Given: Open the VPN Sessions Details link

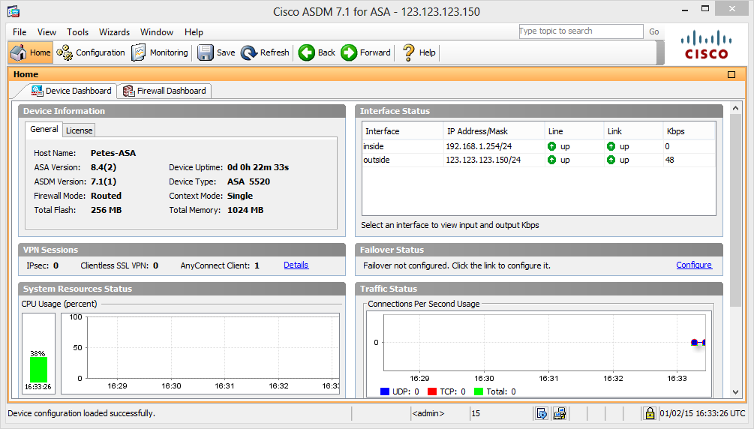Looking at the screenshot, I should coord(296,265).
